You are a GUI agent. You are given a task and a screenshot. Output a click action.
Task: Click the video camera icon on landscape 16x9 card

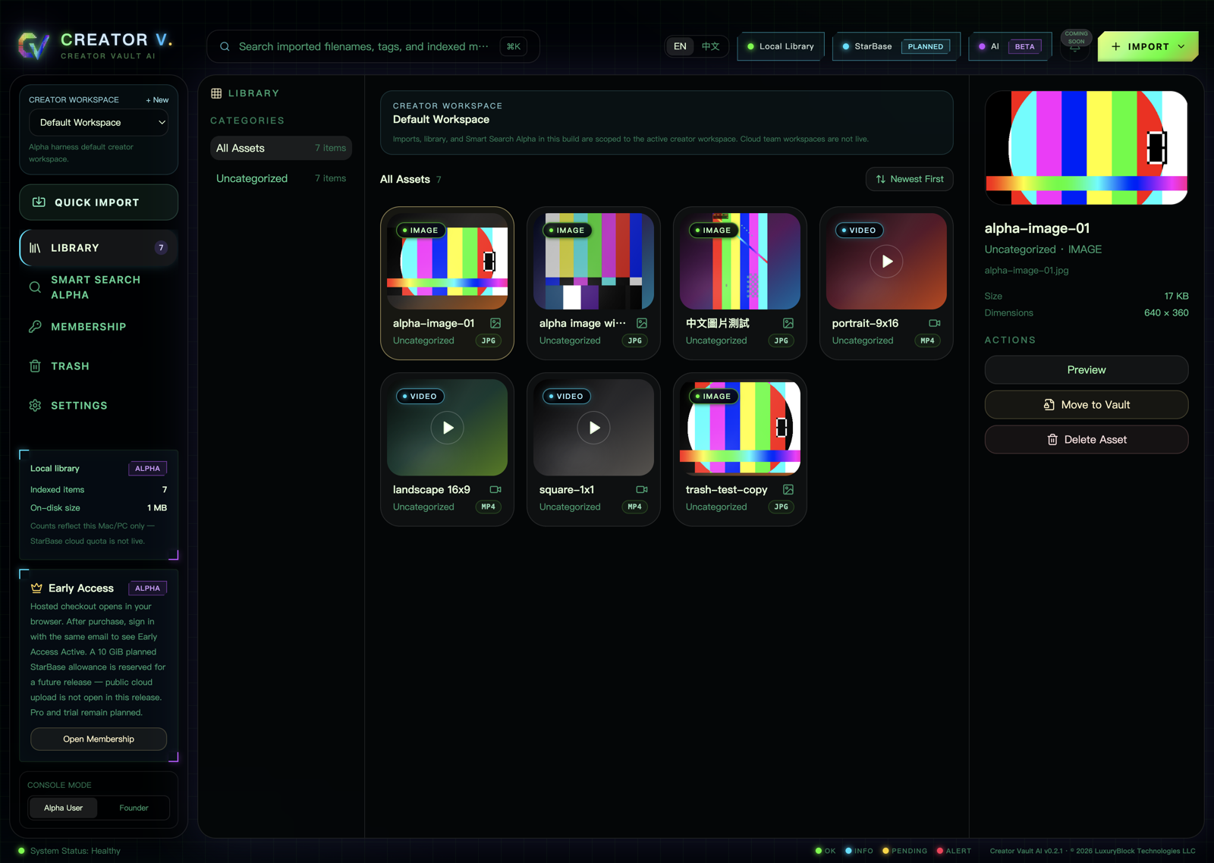(x=495, y=490)
